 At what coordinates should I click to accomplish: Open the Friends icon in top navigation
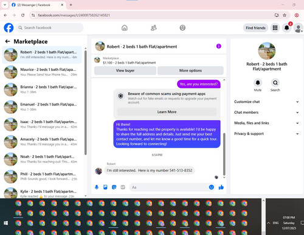[154, 28]
